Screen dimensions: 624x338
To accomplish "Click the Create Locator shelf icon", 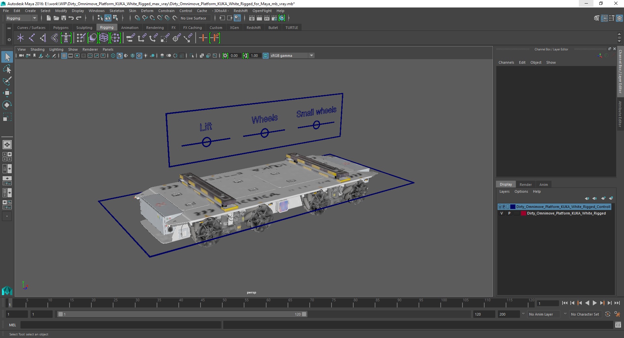I will pyautogui.click(x=20, y=38).
